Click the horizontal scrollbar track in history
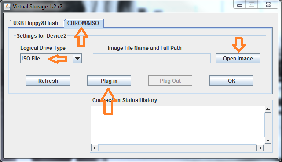The width and height of the screenshot is (282, 162). 177,148
